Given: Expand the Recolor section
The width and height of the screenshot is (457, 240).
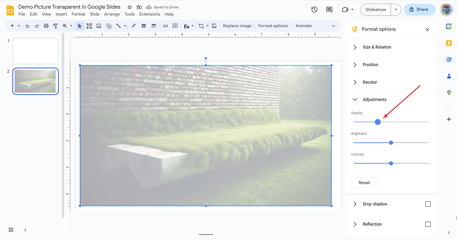Looking at the screenshot, I should (x=355, y=82).
